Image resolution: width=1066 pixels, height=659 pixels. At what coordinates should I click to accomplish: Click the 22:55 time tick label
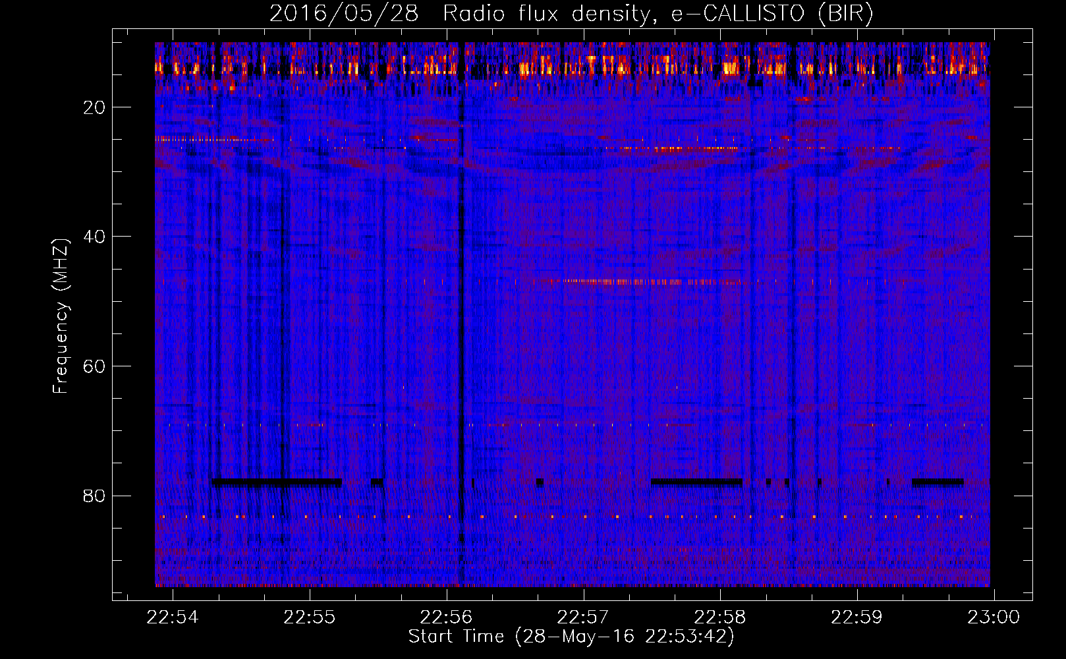click(x=310, y=617)
